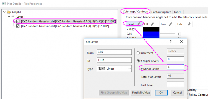208x99 pixels.
Task: Collapse the Graph1 tree node
Action: click(x=4, y=12)
